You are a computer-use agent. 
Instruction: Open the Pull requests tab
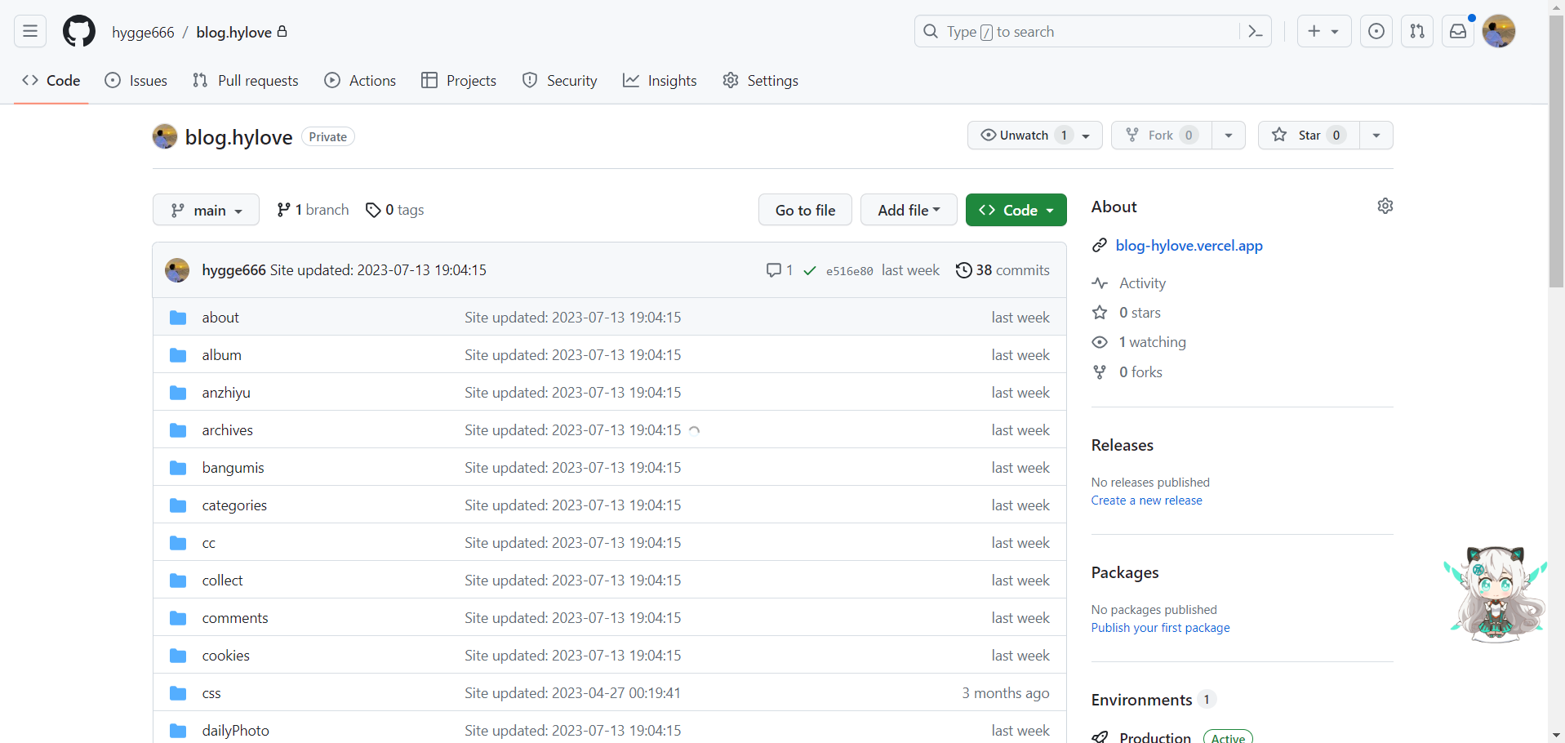pyautogui.click(x=246, y=81)
